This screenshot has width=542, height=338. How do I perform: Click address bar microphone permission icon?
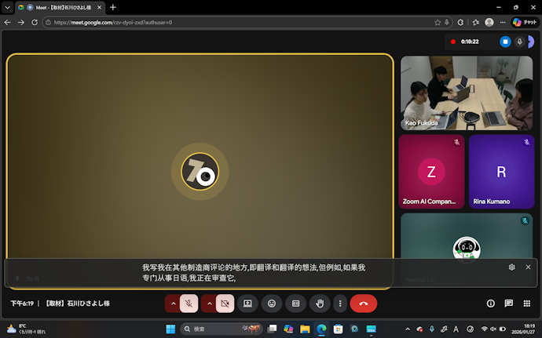447,23
